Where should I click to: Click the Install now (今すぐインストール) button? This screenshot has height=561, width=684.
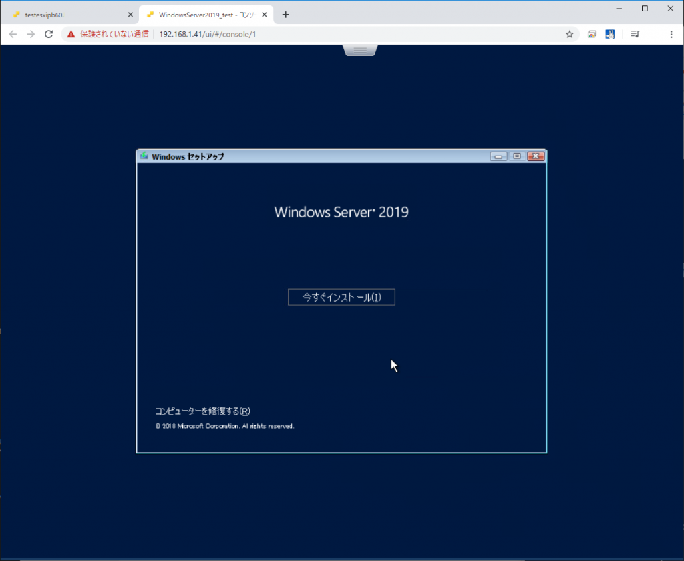click(x=341, y=297)
